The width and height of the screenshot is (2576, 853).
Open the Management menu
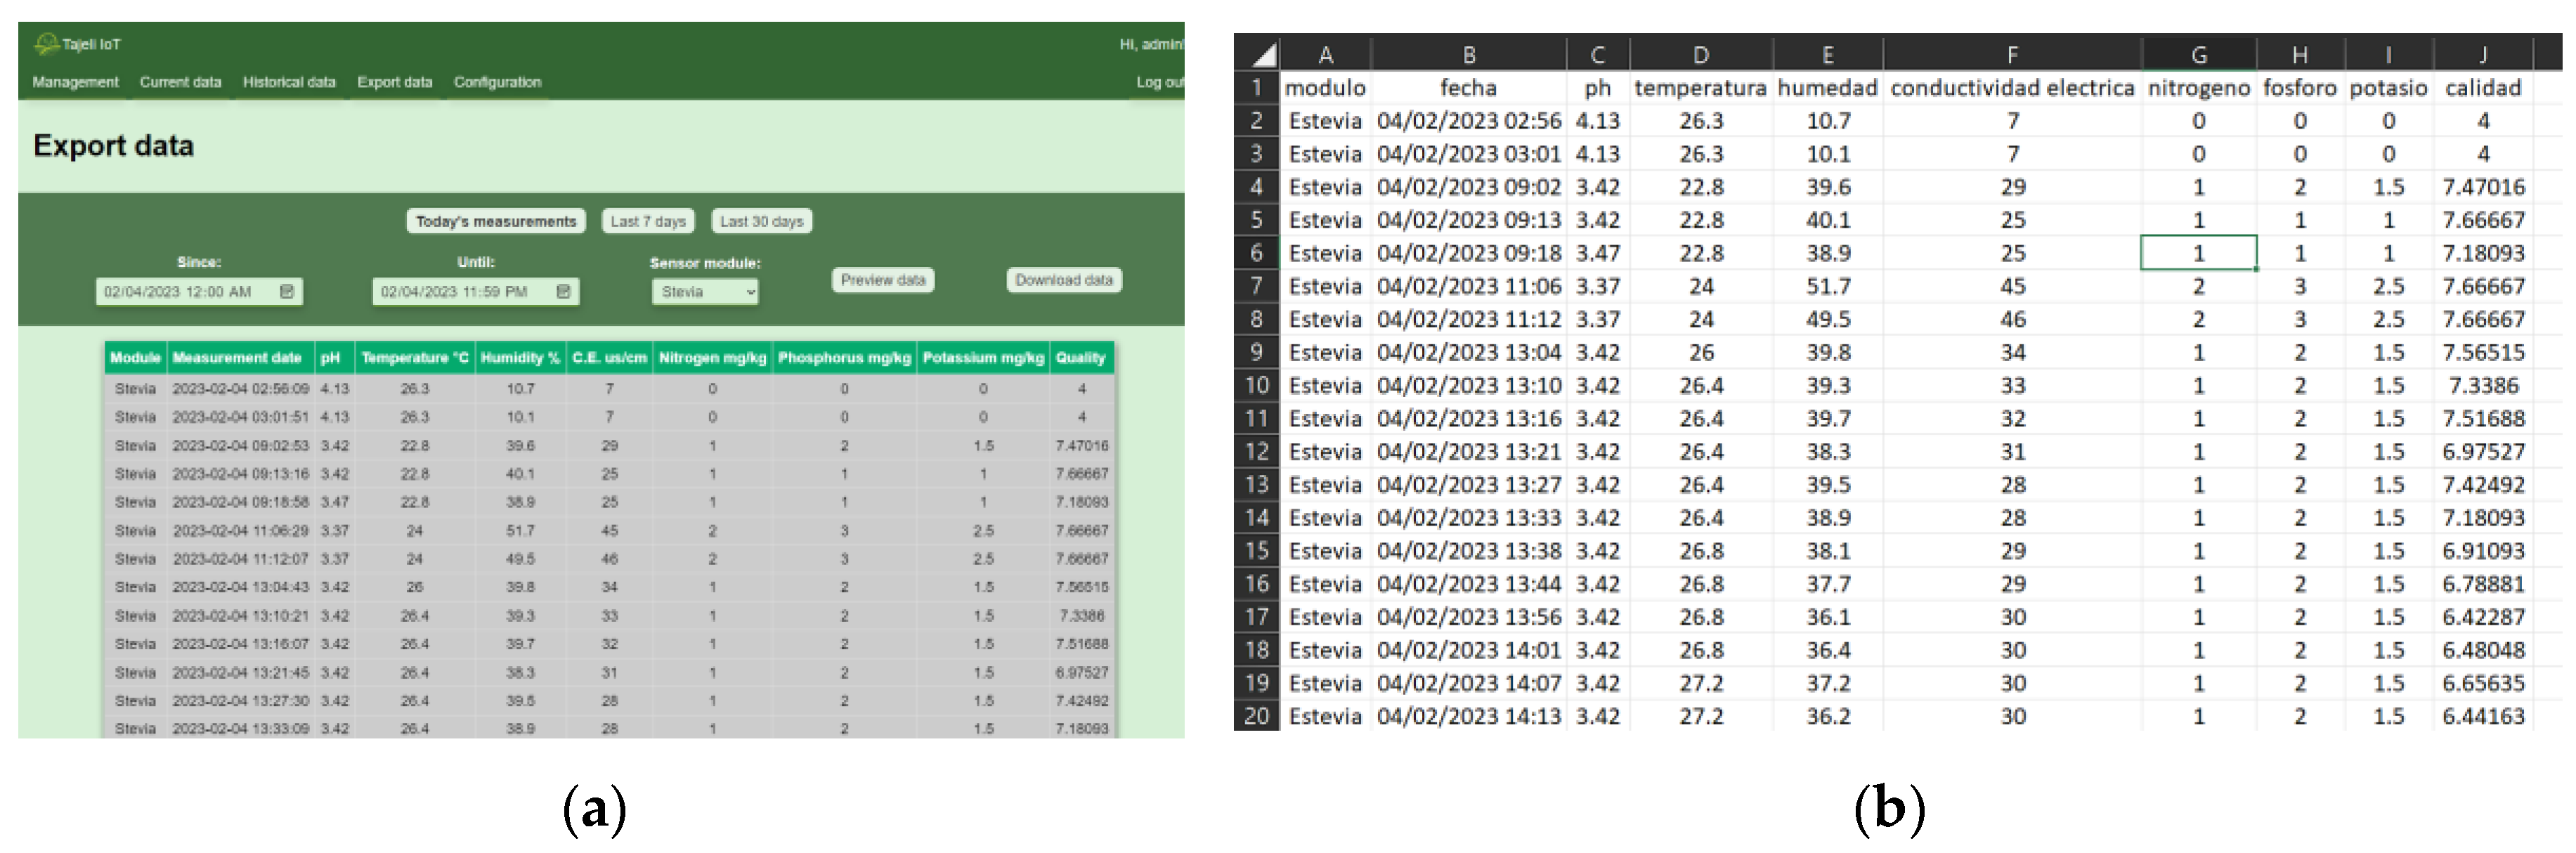[75, 82]
